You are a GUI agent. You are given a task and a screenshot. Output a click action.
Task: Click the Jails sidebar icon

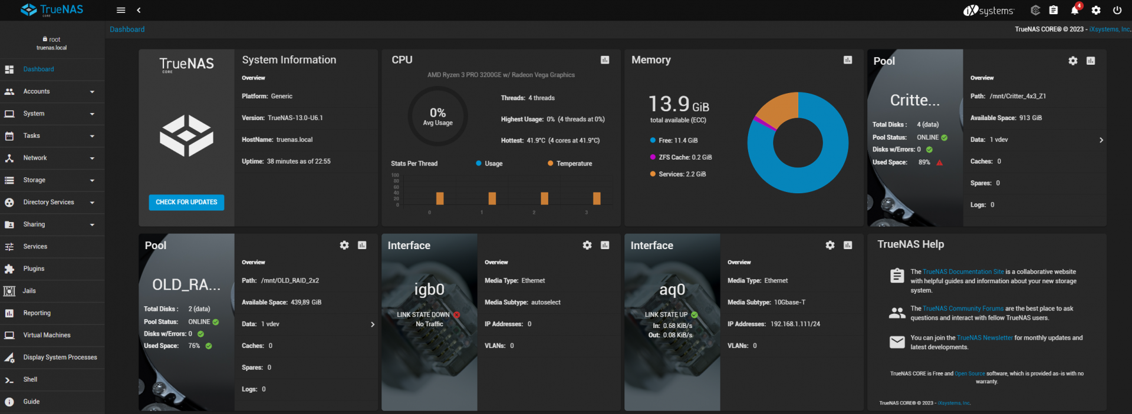(x=9, y=291)
